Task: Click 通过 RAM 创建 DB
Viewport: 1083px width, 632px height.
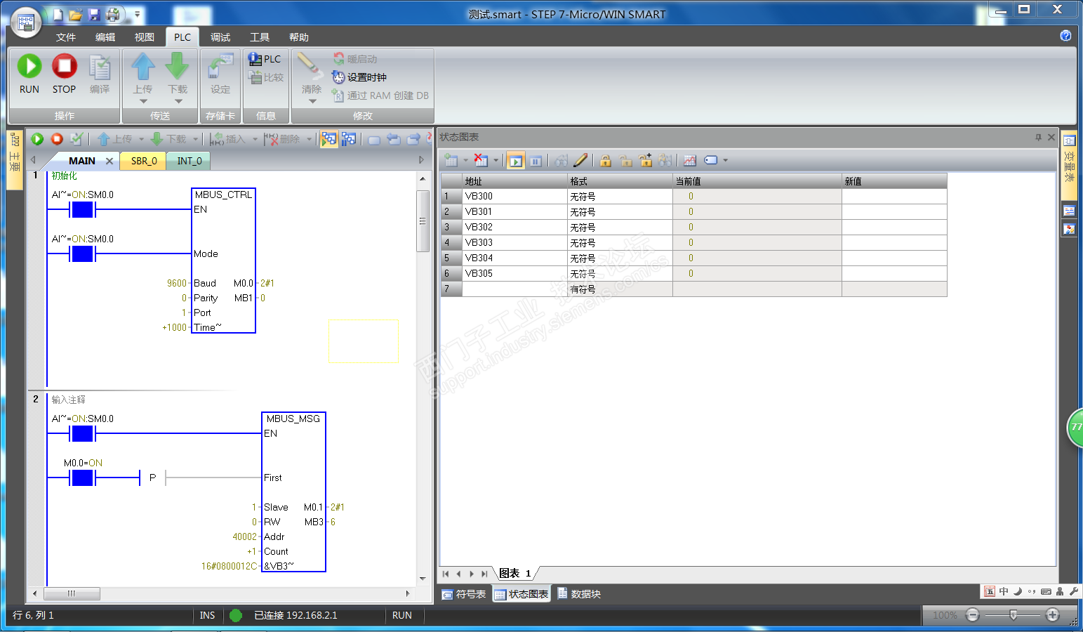Action: [x=380, y=96]
